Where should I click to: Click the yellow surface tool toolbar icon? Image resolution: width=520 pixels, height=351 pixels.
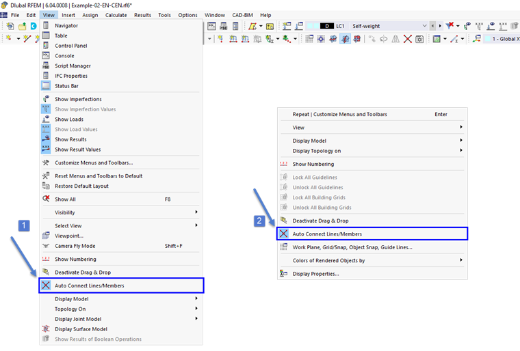pyautogui.click(x=252, y=26)
